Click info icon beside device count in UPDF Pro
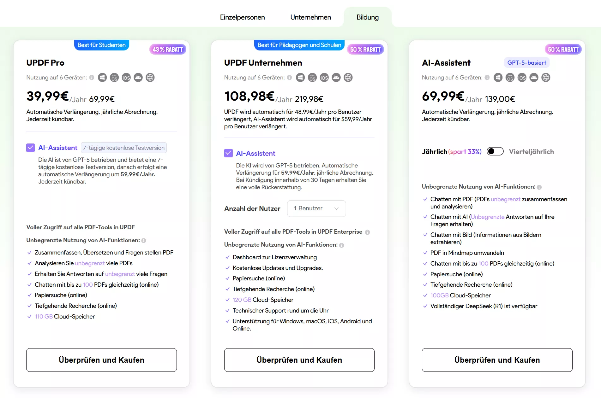This screenshot has height=398, width=601. pos(92,78)
